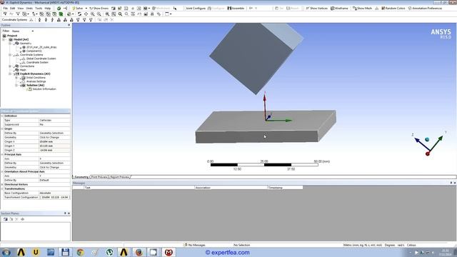The width and height of the screenshot is (457, 257).
Task: Select the Component2 geometry item
Action: click(x=34, y=51)
